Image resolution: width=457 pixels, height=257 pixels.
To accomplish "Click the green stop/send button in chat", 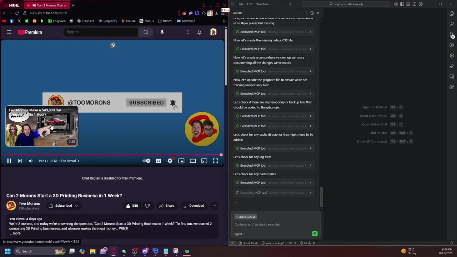I will pos(315,234).
